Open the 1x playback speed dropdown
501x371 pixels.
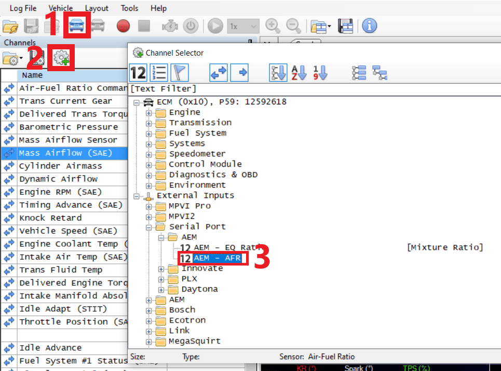[243, 26]
